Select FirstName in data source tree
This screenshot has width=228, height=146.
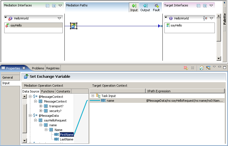[x=67, y=135]
